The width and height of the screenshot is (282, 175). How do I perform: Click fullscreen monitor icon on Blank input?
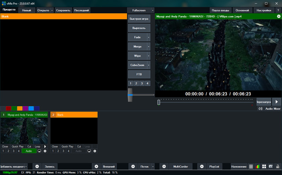pyautogui.click(x=89, y=151)
